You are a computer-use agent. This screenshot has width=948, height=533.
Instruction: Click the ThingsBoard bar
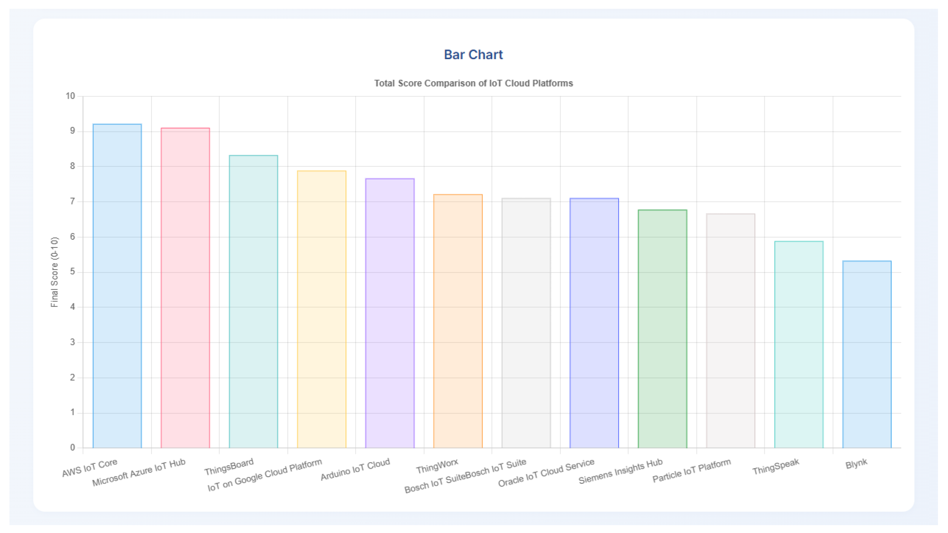tap(253, 302)
